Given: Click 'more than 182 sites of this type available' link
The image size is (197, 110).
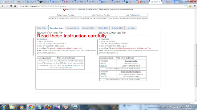Looking at the screenshot, I should (x=67, y=63).
